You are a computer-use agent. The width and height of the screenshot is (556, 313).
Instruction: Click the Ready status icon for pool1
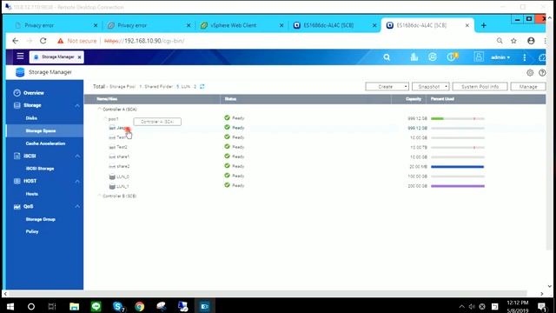pyautogui.click(x=227, y=118)
